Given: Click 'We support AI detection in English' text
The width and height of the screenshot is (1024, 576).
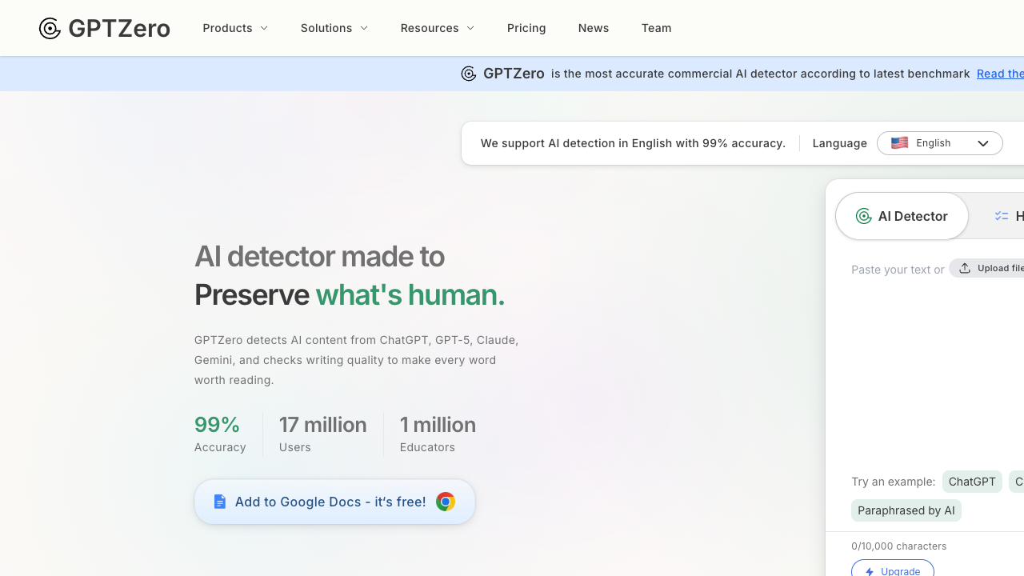Looking at the screenshot, I should [x=577, y=143].
